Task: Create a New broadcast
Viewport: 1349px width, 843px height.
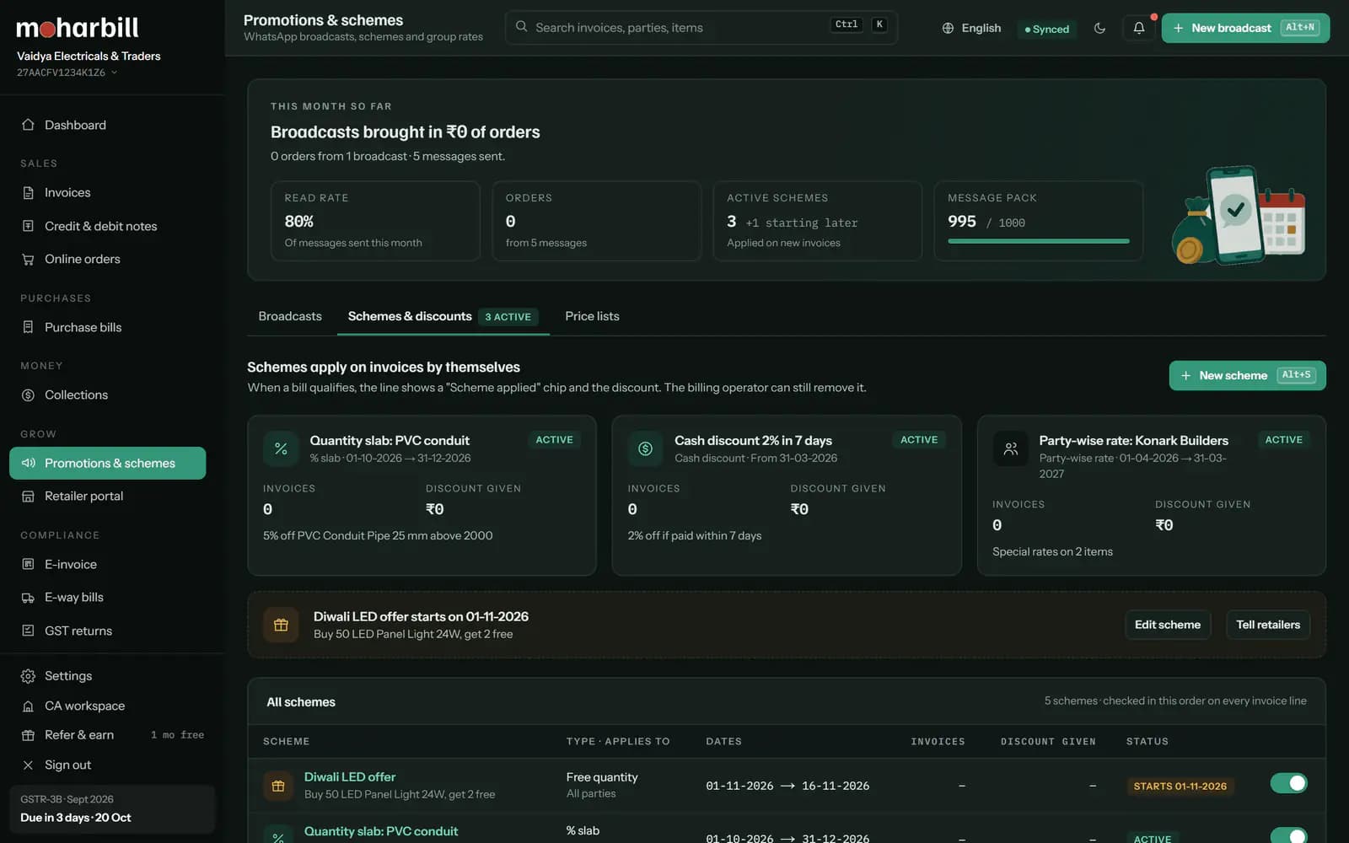Action: [x=1245, y=28]
